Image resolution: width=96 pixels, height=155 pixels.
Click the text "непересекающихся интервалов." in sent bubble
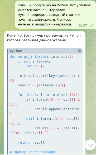[45, 24]
